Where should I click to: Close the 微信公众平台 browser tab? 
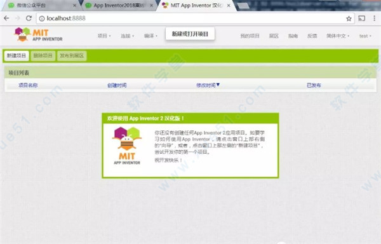[74, 5]
